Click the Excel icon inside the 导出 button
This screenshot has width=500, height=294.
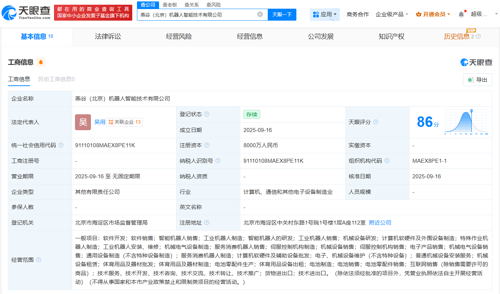(x=472, y=80)
